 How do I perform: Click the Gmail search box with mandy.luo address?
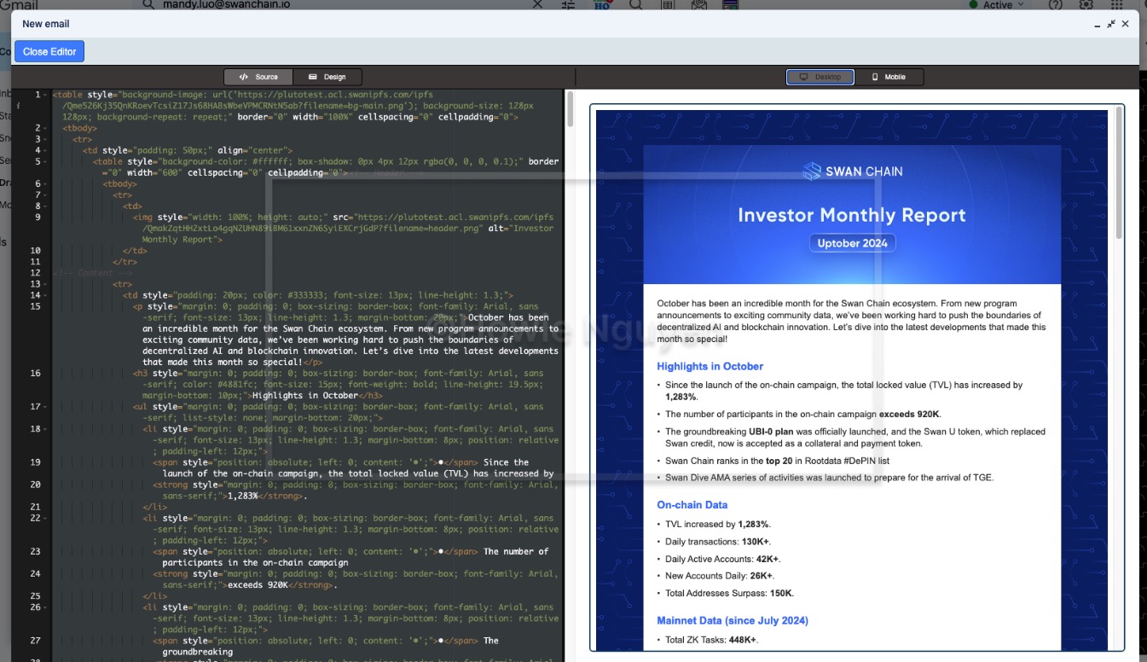point(341,4)
